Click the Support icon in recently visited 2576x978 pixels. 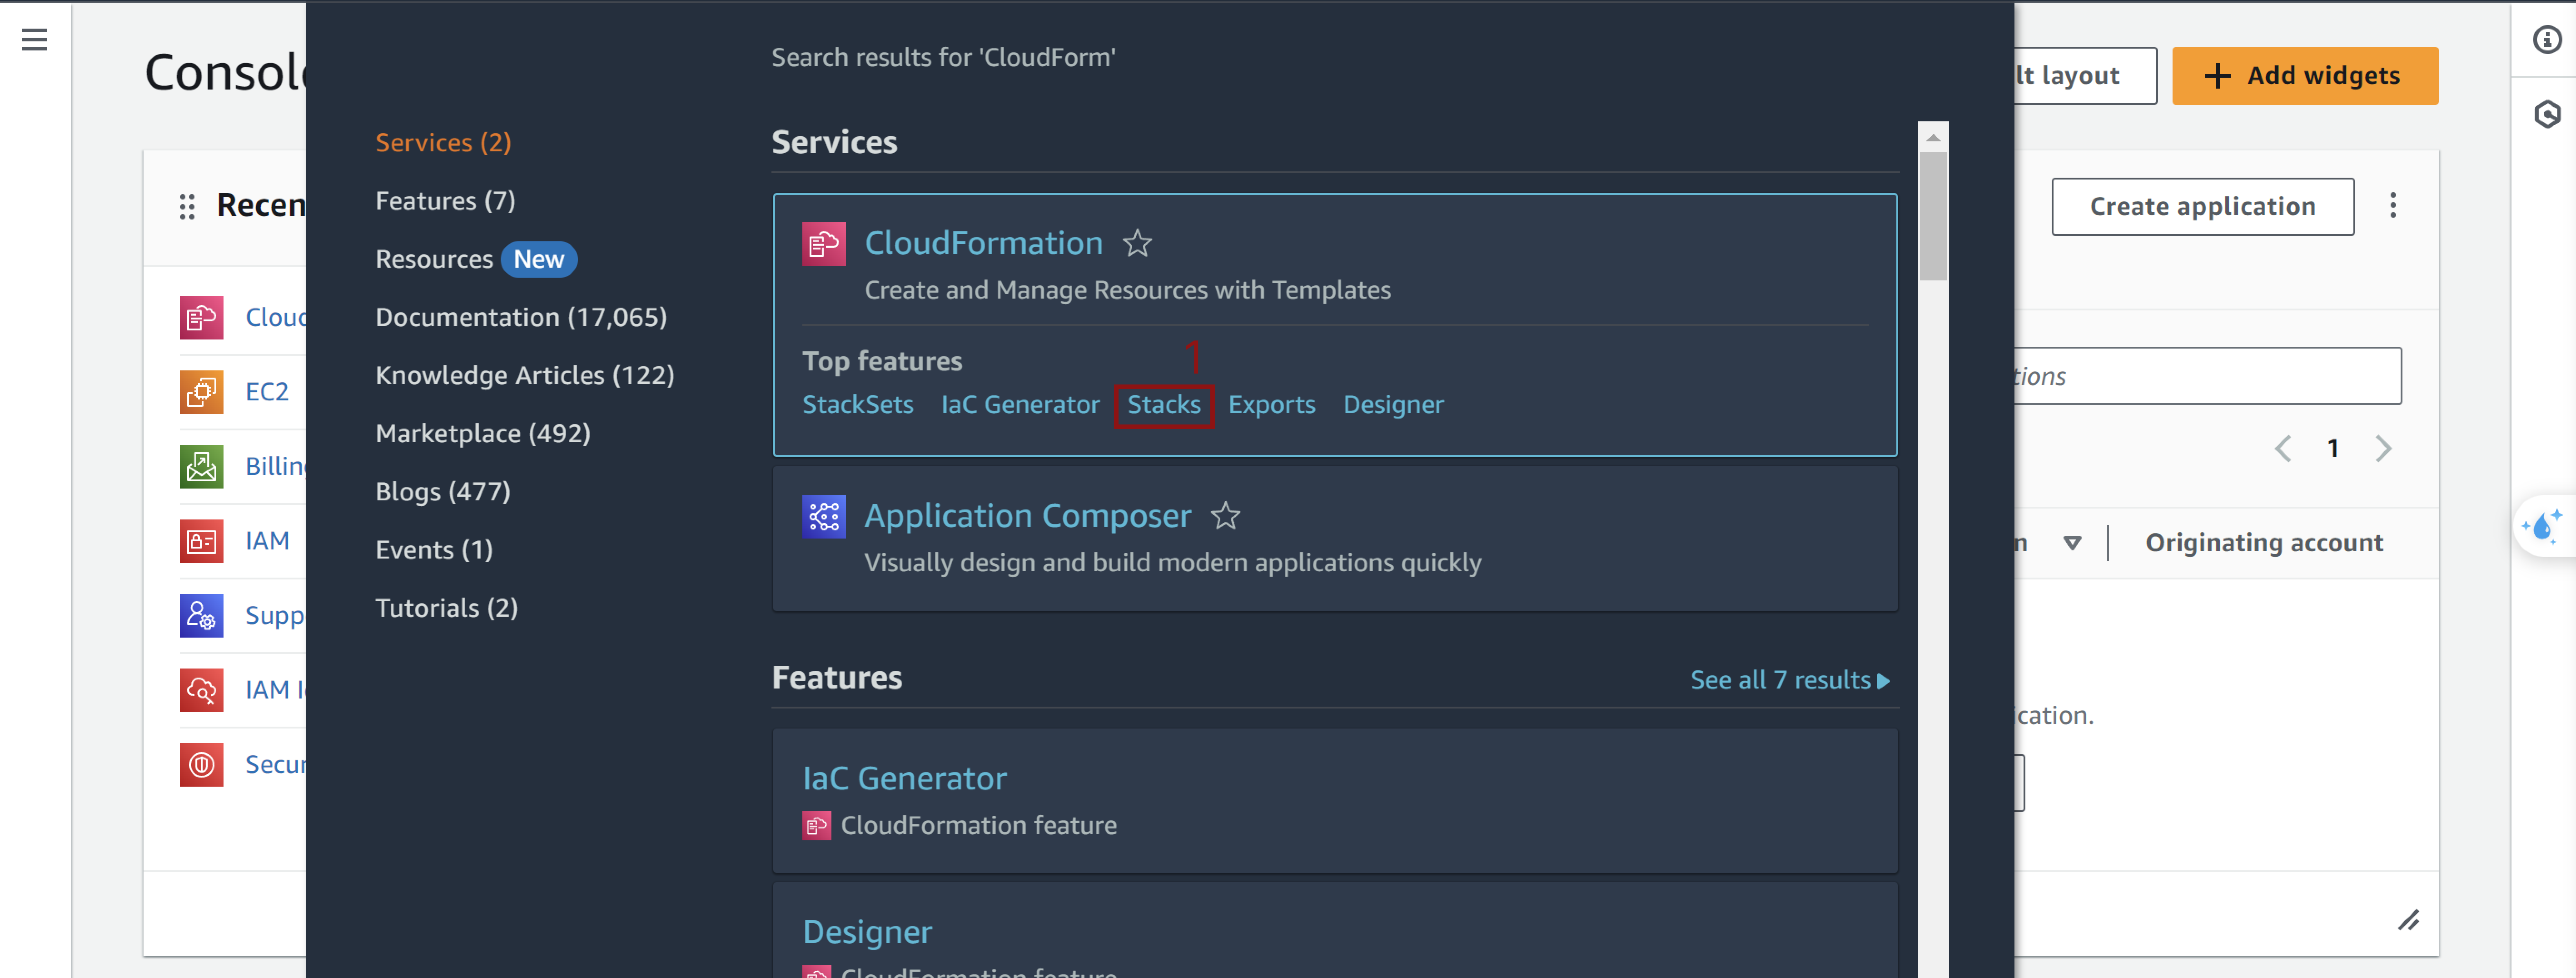pos(201,616)
